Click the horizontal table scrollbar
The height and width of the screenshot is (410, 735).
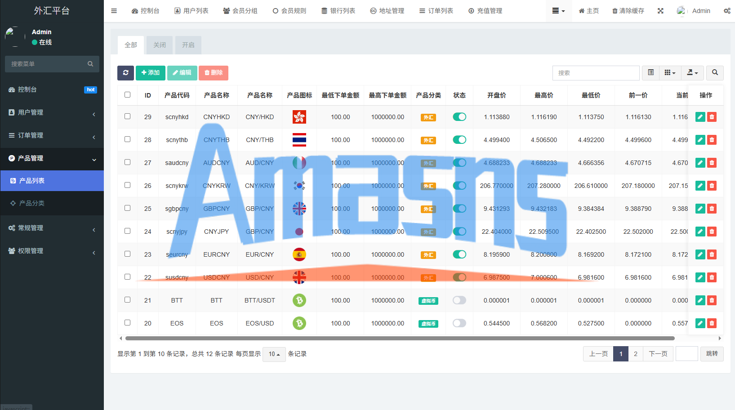[x=400, y=338]
